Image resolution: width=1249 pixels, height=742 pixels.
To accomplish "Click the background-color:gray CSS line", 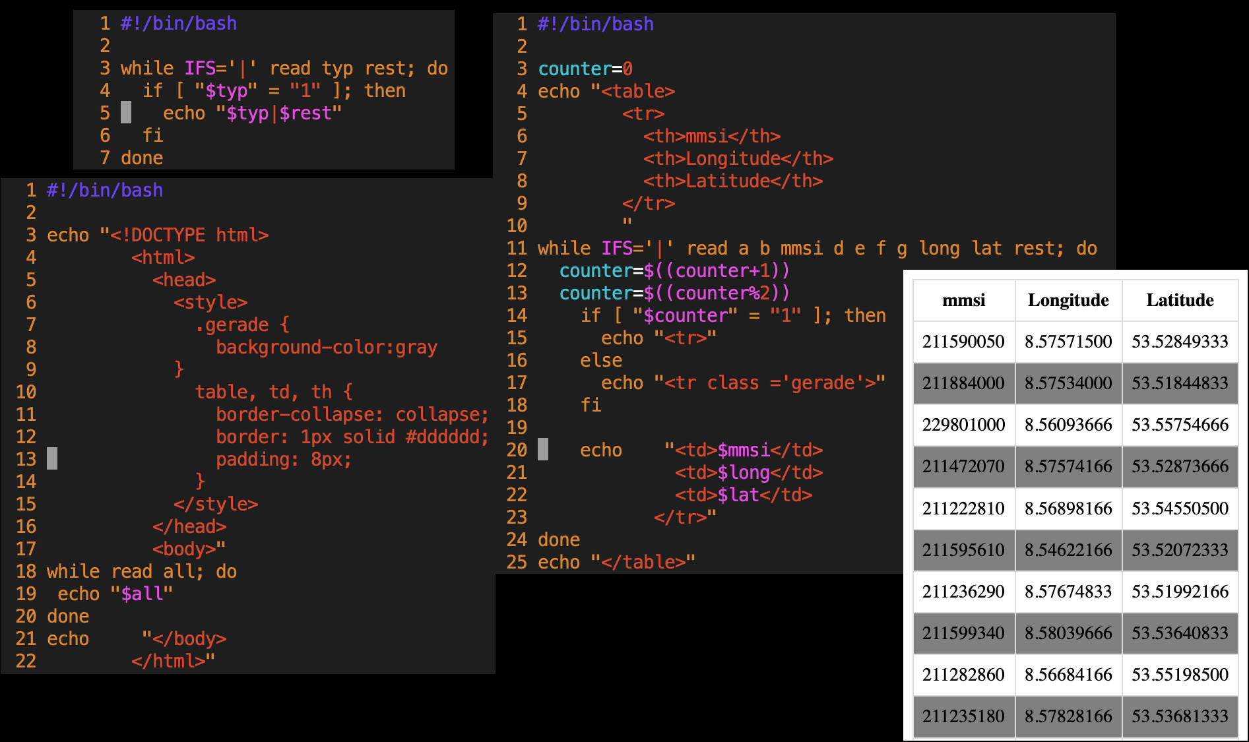I will coord(326,348).
